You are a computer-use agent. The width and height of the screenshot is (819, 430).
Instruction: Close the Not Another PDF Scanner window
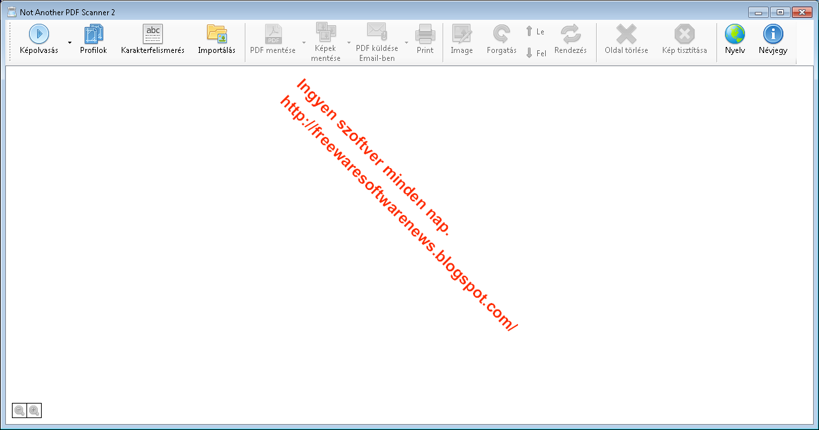[x=802, y=12]
